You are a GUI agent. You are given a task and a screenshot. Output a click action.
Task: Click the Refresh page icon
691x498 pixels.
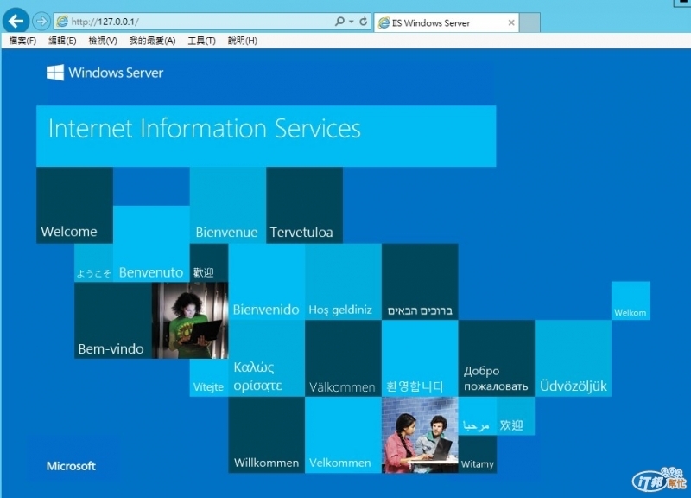tap(363, 21)
